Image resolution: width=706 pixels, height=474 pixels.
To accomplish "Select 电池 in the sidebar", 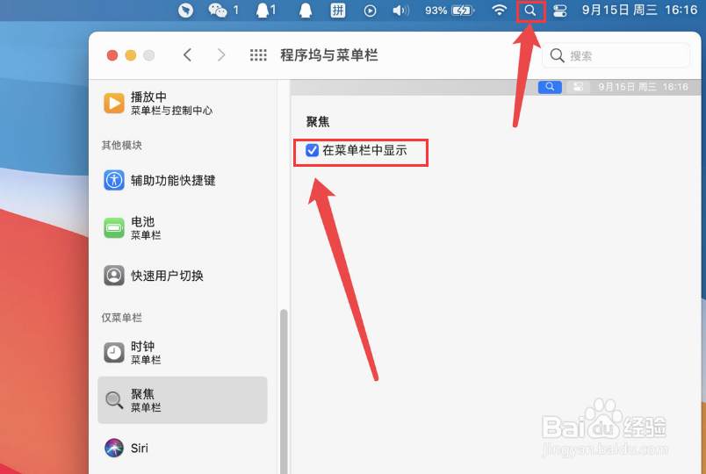I will [x=183, y=227].
